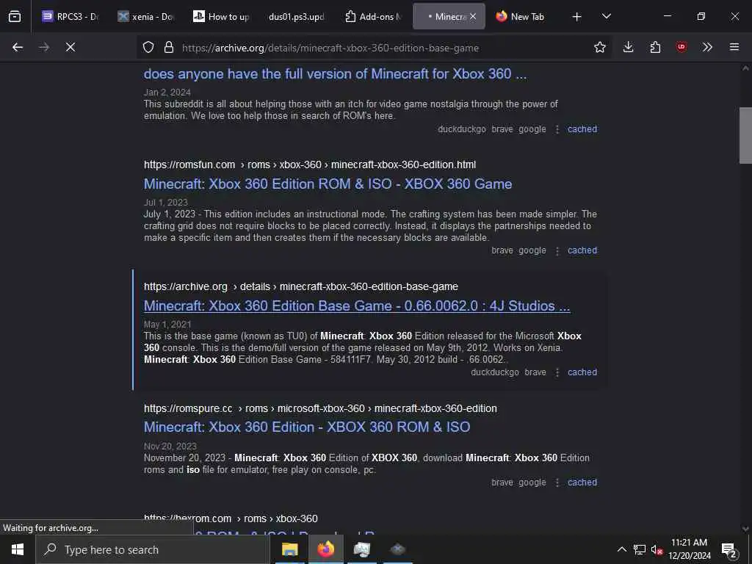Open 'Xbox 360 Edition - XBOX 360 ROM & ISO' link
This screenshot has height=564, width=752.
tap(307, 427)
